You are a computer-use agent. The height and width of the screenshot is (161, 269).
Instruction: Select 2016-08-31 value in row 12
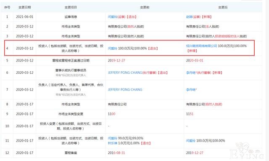click(116, 153)
